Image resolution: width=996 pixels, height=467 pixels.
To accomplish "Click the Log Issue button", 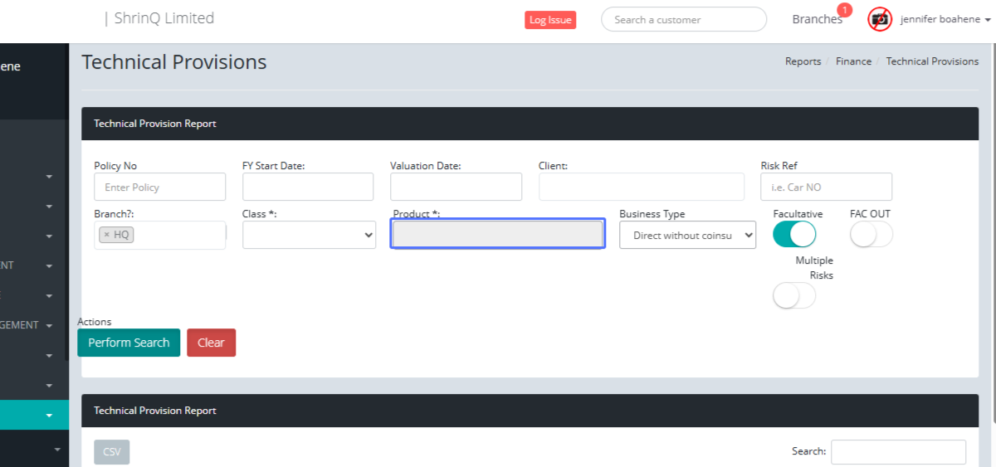I will [549, 20].
